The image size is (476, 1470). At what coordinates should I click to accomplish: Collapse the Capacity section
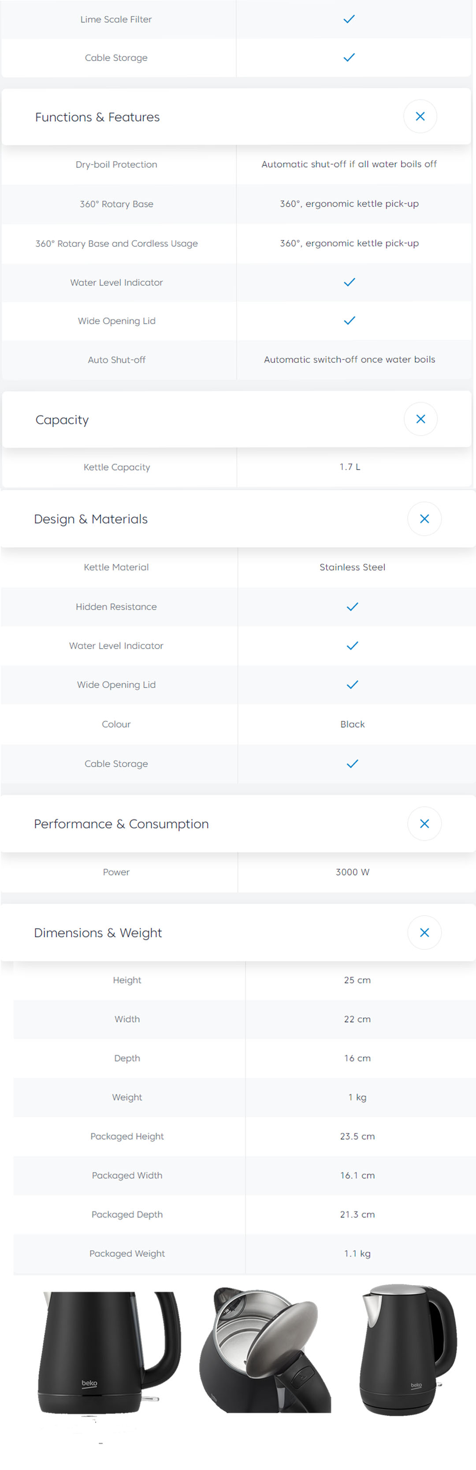tap(420, 419)
